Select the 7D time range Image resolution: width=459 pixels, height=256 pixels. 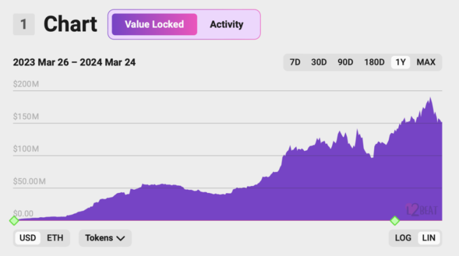tap(295, 62)
